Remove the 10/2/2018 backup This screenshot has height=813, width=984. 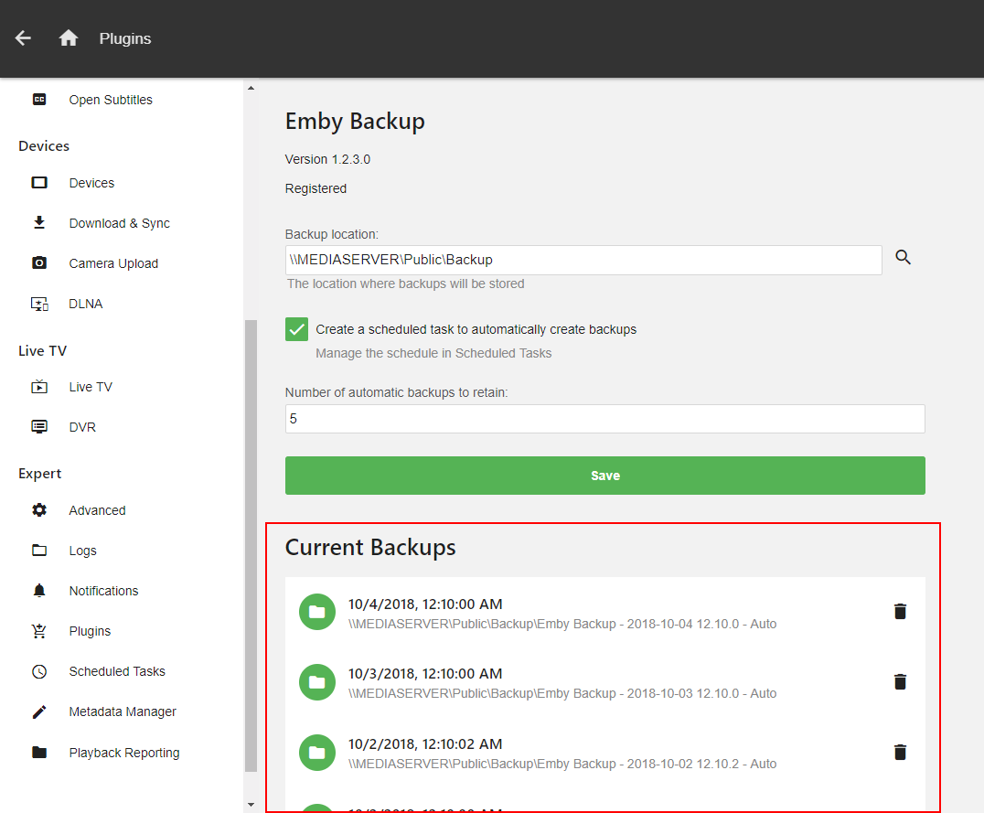click(900, 752)
